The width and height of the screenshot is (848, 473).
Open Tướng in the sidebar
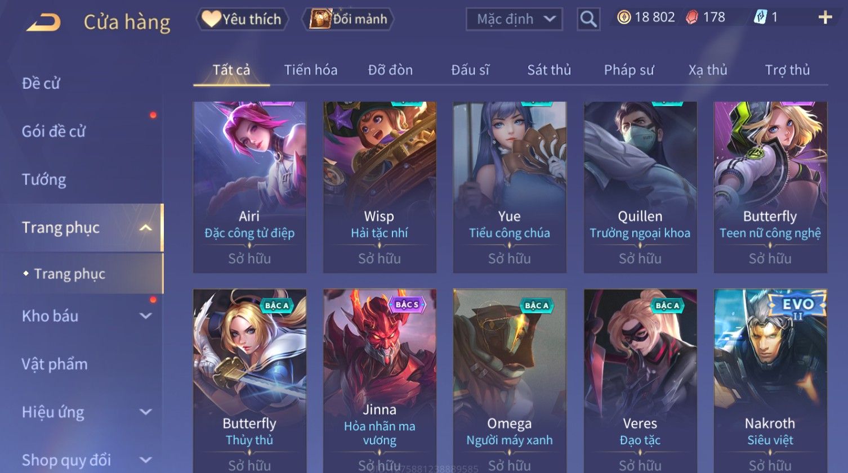pyautogui.click(x=44, y=180)
